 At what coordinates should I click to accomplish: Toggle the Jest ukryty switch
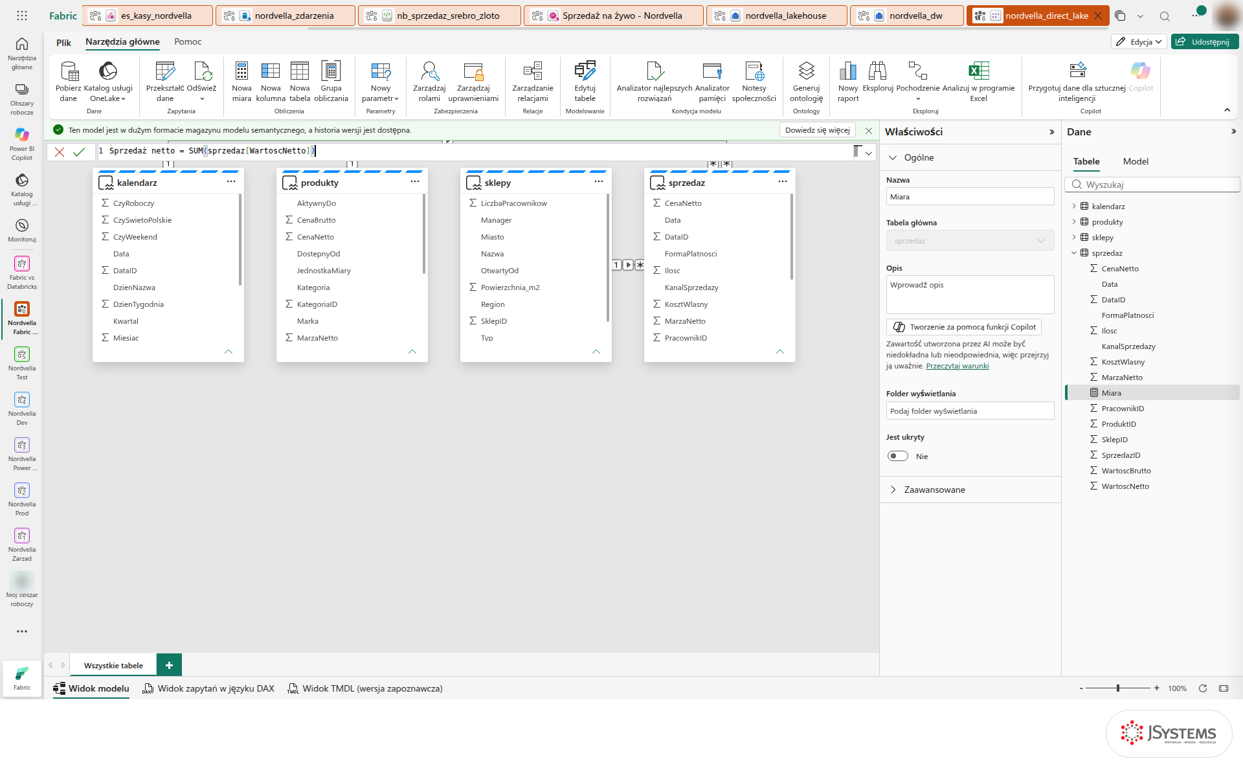coord(898,456)
